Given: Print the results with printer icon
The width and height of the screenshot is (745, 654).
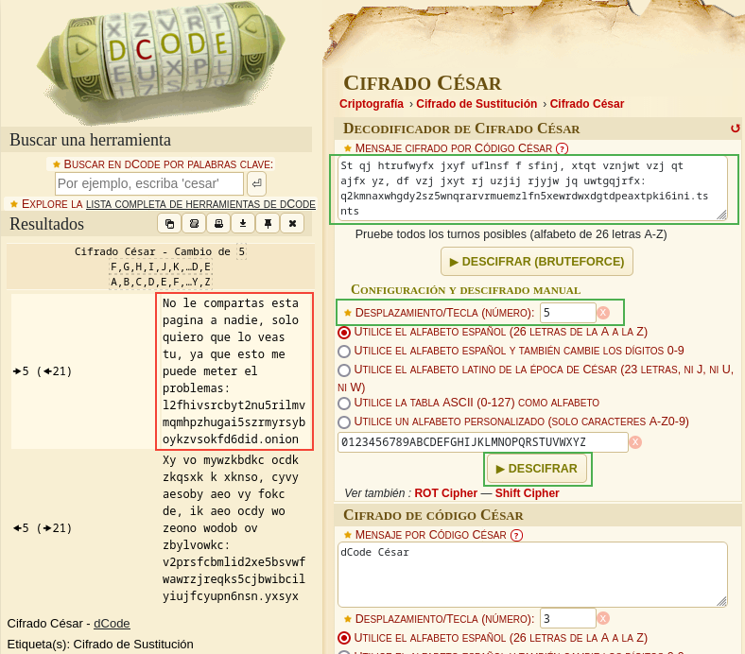Looking at the screenshot, I should 218,223.
